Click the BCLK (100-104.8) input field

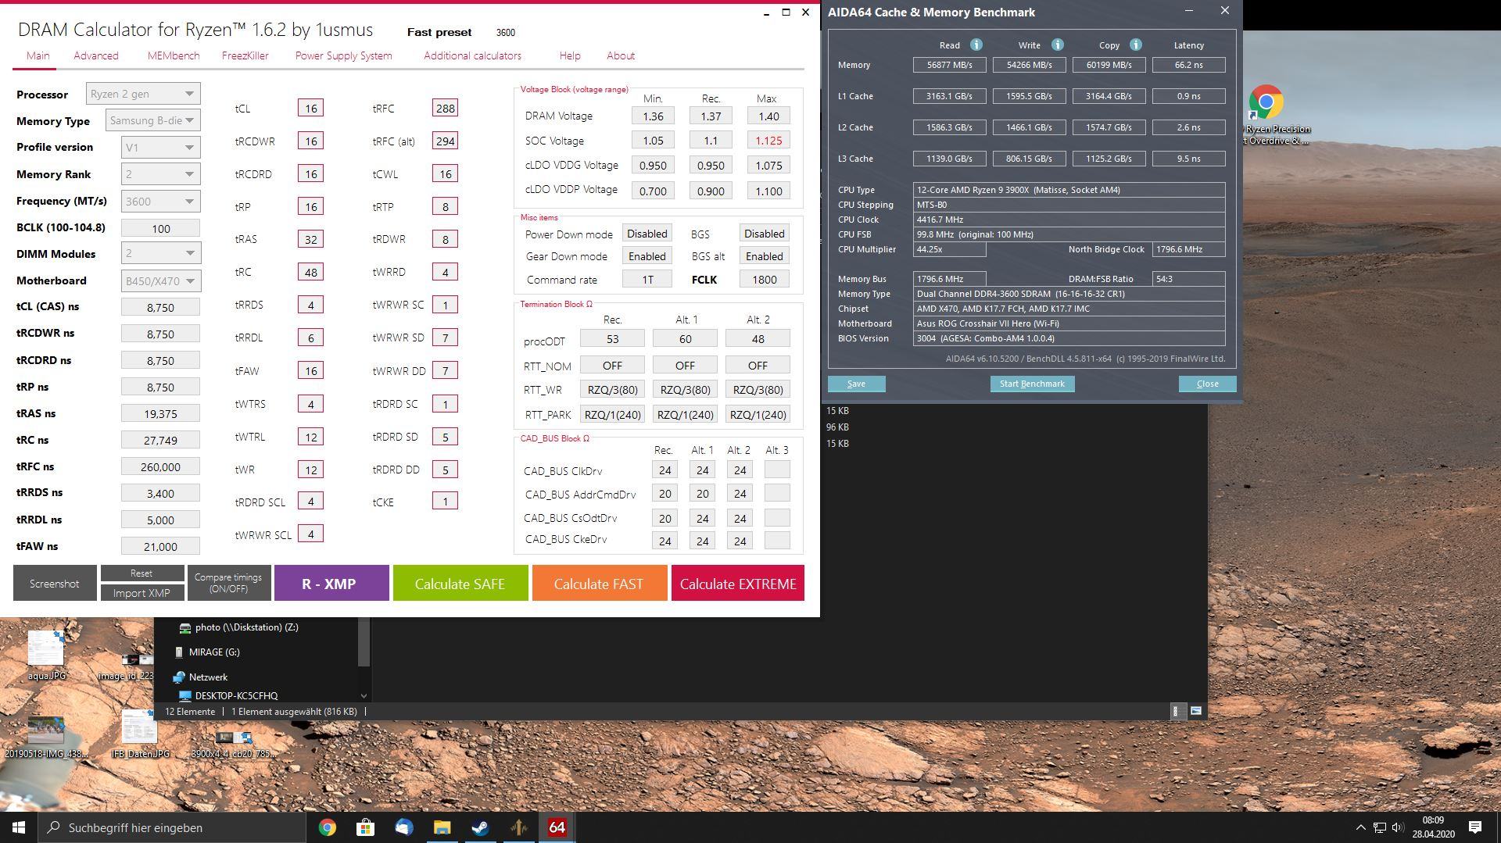click(160, 228)
